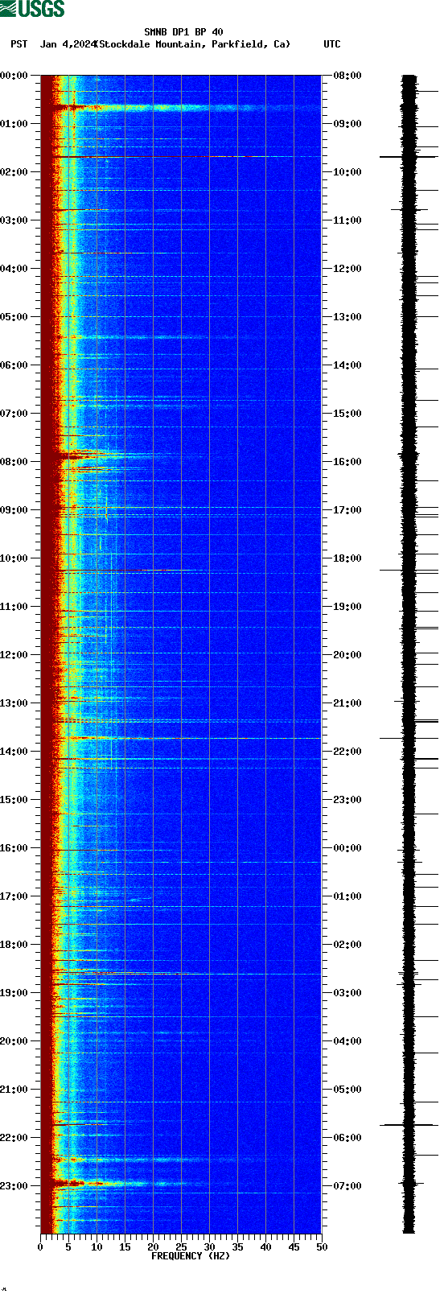Click the 23:00 PST time label
This screenshot has height=1298, width=444.
[x=14, y=1186]
